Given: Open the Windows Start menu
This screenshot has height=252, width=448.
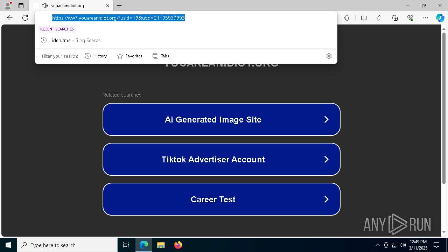Looking at the screenshot, I should tap(8, 245).
